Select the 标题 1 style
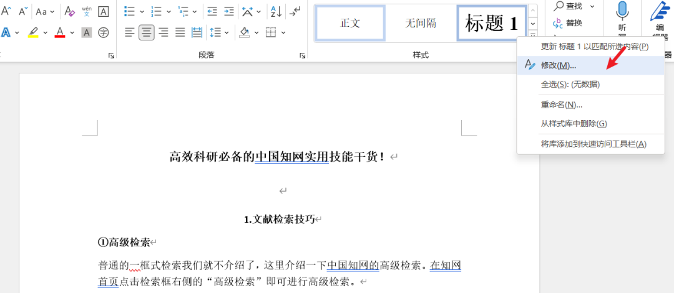This screenshot has height=293, width=674. 492,23
